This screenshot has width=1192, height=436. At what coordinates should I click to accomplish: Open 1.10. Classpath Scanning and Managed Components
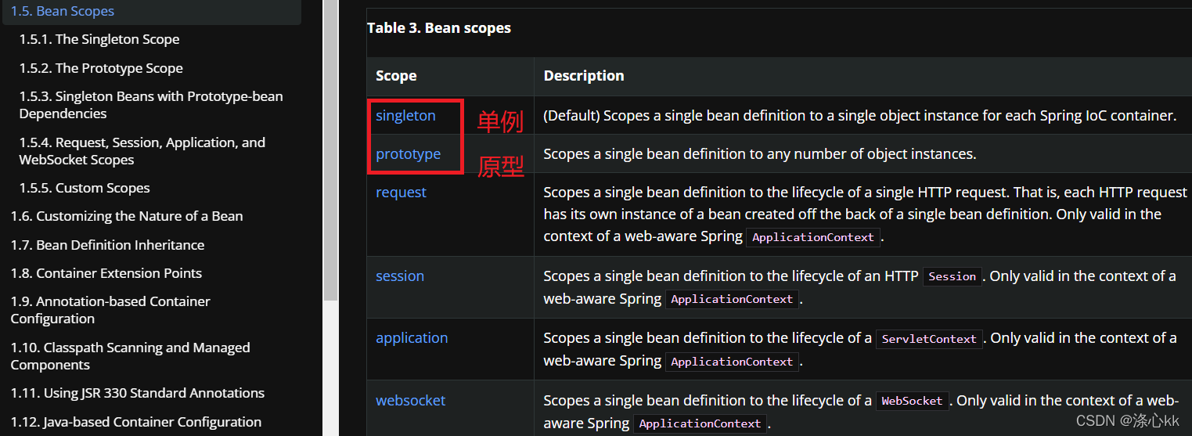coord(130,356)
